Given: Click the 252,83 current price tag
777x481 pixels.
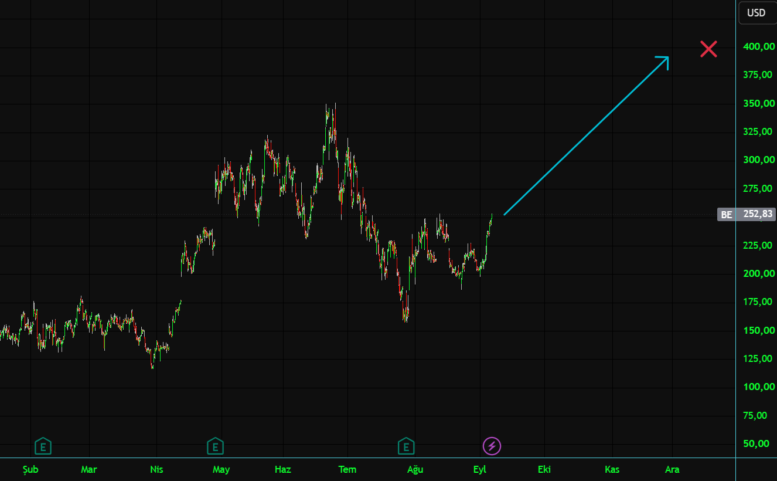Looking at the screenshot, I should point(758,215).
